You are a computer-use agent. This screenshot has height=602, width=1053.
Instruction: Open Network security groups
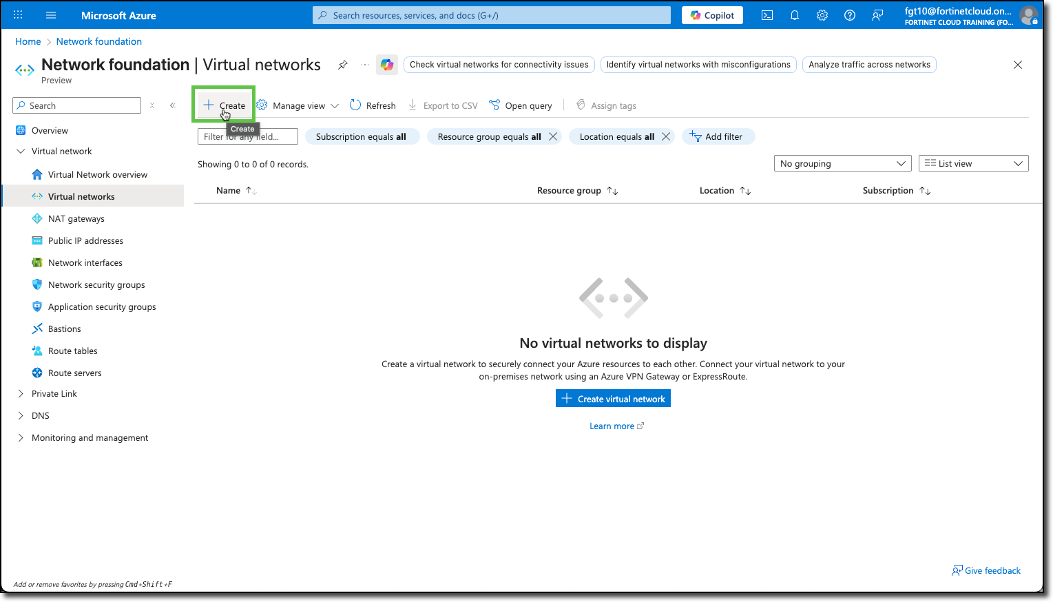96,284
